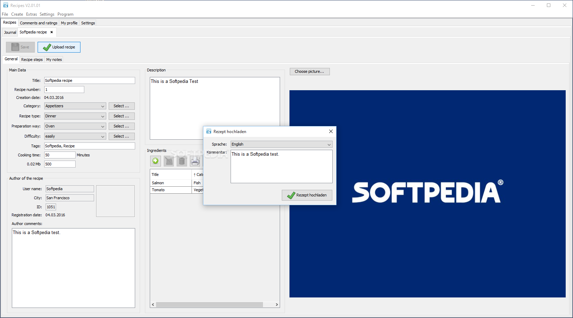Click the Author comments text area
The width and height of the screenshot is (573, 318).
[73, 268]
